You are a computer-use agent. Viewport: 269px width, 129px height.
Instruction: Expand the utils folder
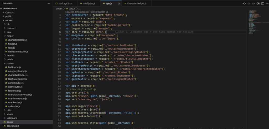tap(9, 110)
